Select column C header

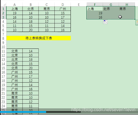pos(47,4)
